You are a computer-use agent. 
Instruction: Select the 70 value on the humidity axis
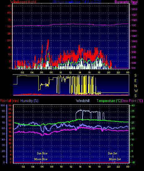click(x=3, y=123)
